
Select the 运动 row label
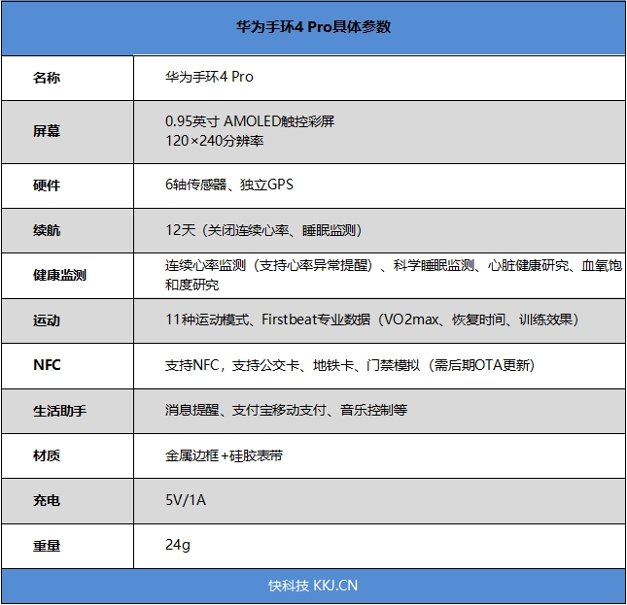47,320
